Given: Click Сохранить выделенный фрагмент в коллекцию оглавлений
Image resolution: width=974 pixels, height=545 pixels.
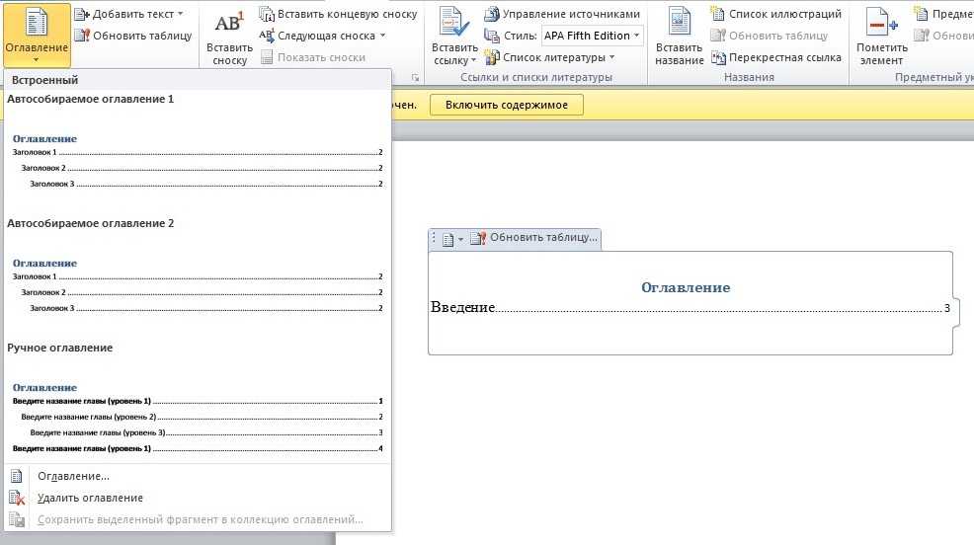Looking at the screenshot, I should tap(198, 519).
